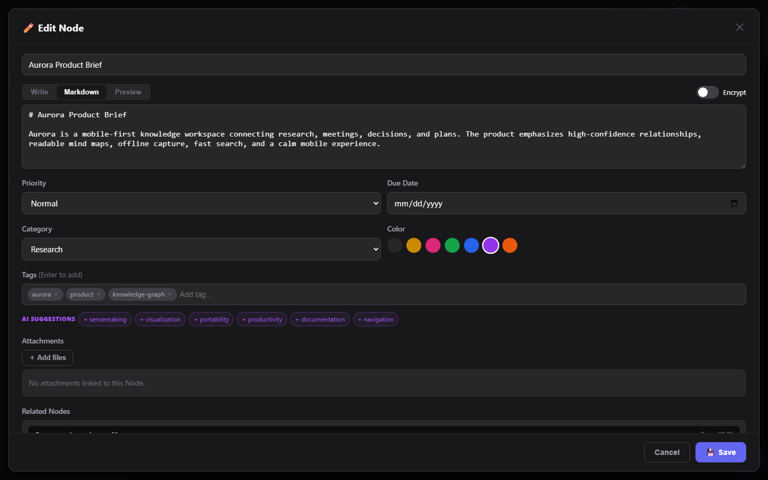Open the Priority dropdown
The height and width of the screenshot is (480, 768).
[x=201, y=203]
